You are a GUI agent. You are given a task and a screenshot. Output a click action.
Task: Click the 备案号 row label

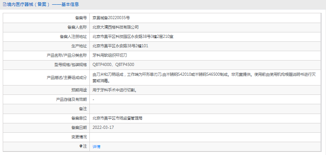click(81, 18)
